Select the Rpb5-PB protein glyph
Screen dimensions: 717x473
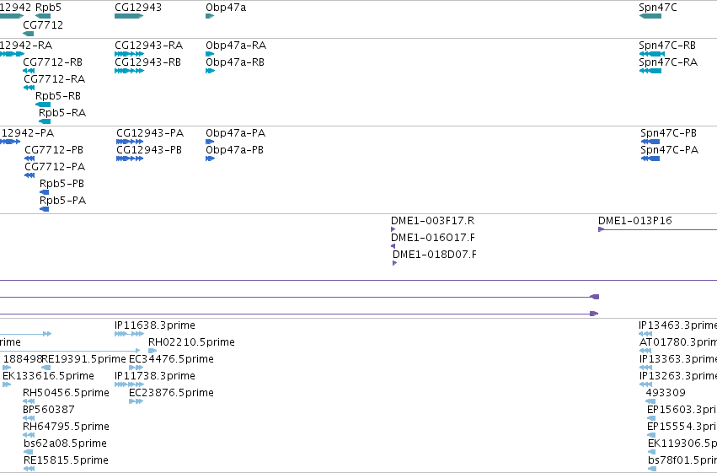[x=45, y=192]
